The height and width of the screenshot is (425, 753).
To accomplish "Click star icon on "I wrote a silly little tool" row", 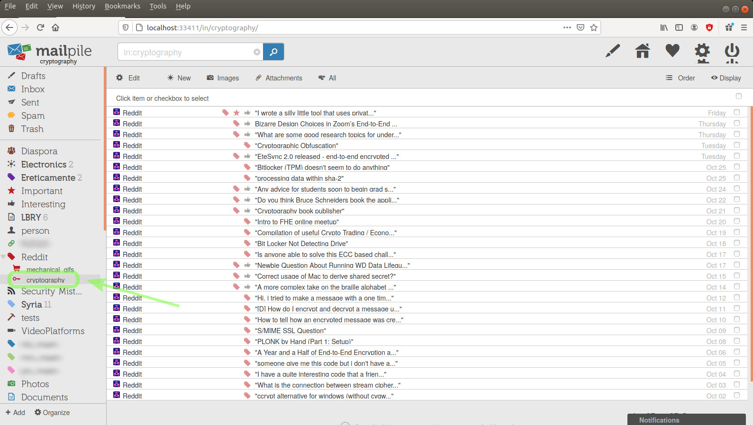I will [236, 113].
